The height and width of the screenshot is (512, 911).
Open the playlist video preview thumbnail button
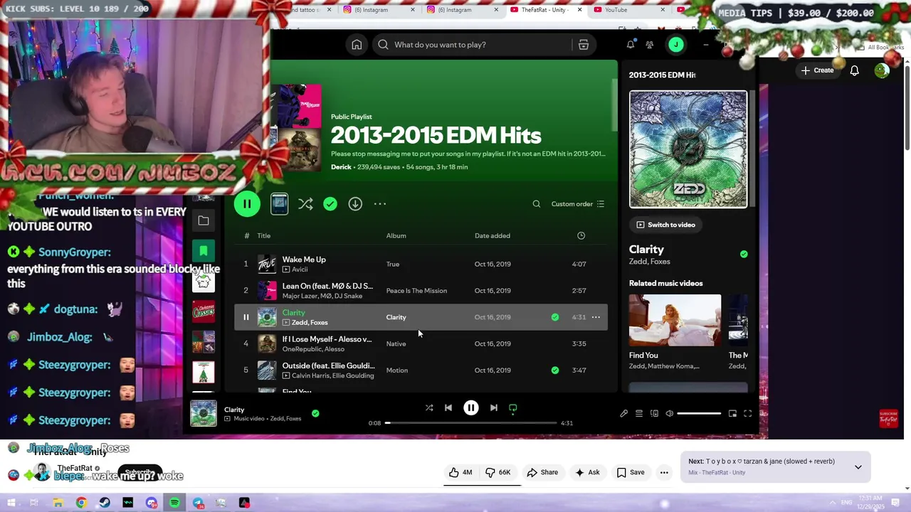280,204
